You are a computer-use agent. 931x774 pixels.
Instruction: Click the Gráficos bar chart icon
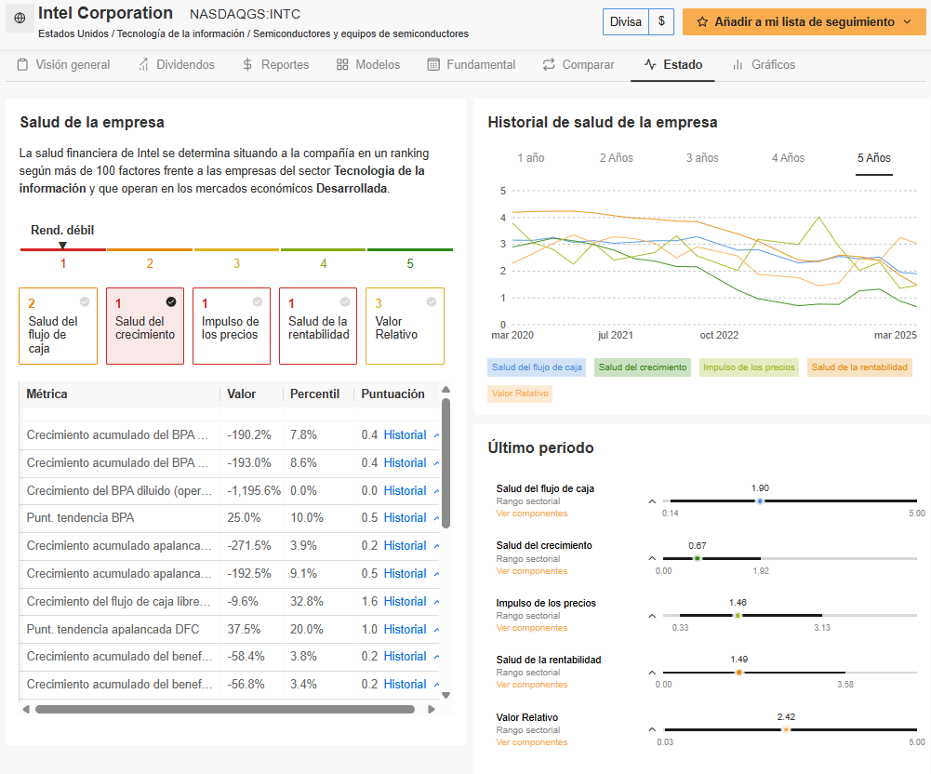(738, 64)
